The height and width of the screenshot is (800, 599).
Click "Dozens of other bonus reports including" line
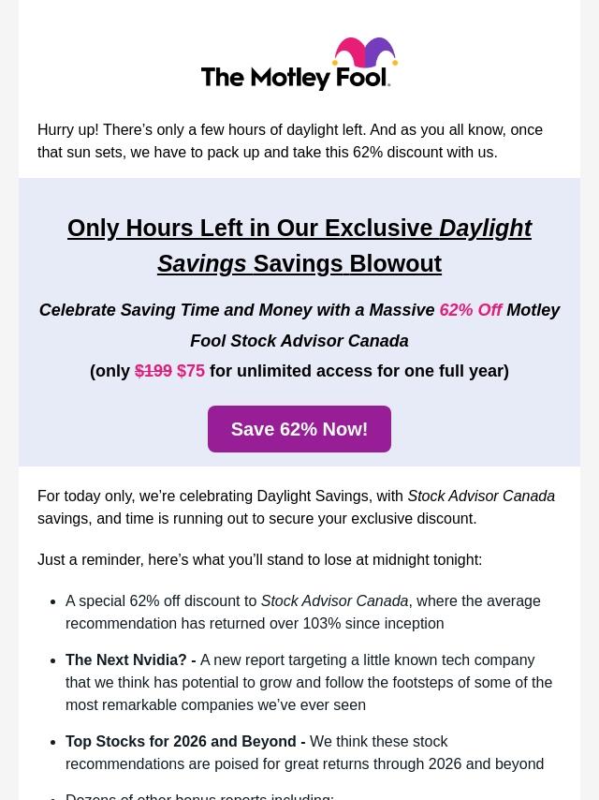click(199, 795)
